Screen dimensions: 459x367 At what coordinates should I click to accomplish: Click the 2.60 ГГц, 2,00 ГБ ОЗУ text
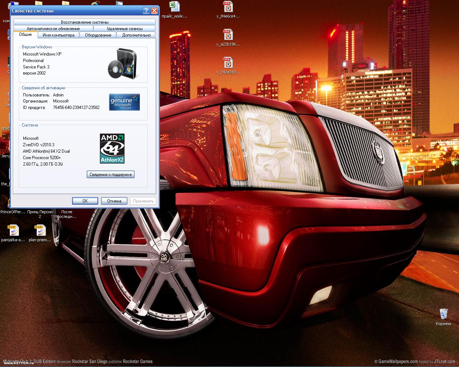pos(43,164)
